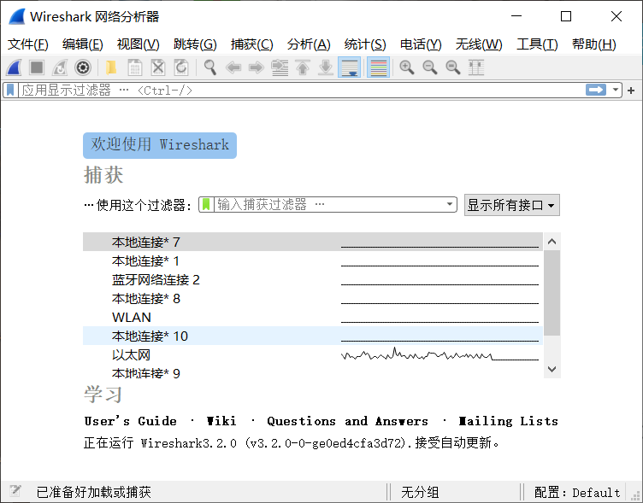
Task: Open capture options gear icon
Action: pyautogui.click(x=83, y=67)
